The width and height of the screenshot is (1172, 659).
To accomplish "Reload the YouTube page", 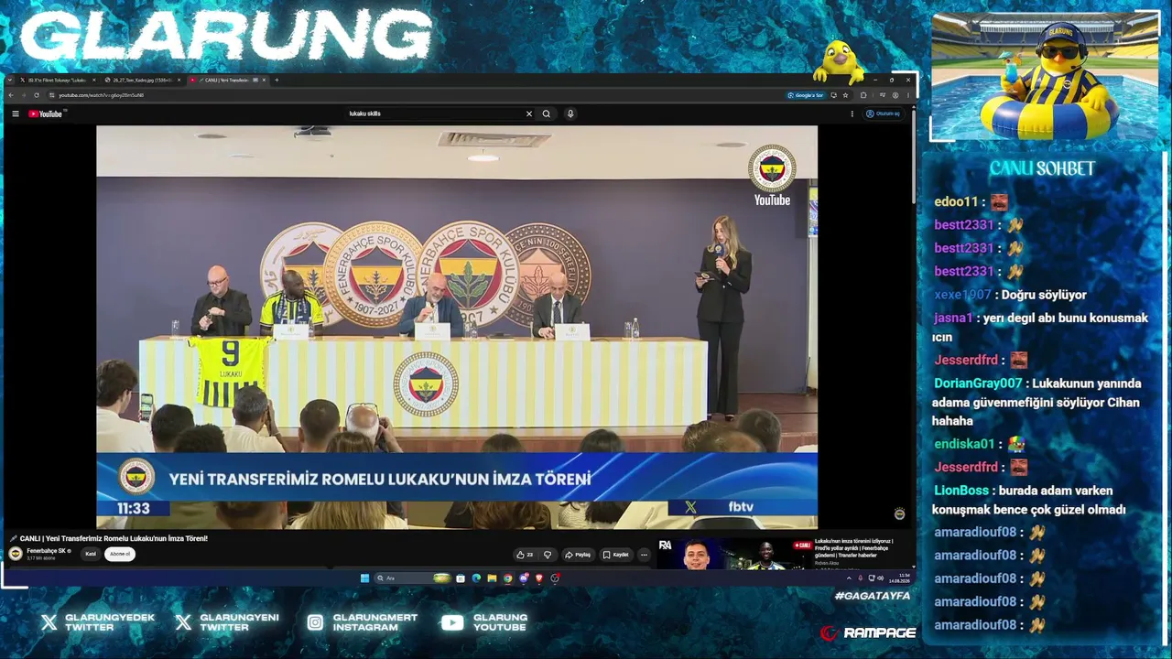I will coord(37,95).
